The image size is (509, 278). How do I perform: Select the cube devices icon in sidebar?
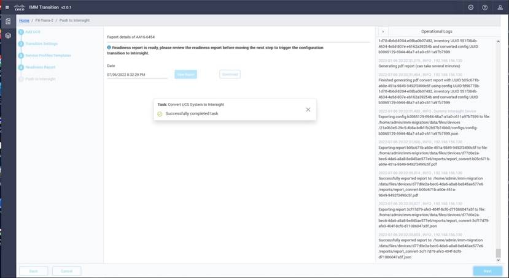(8, 36)
